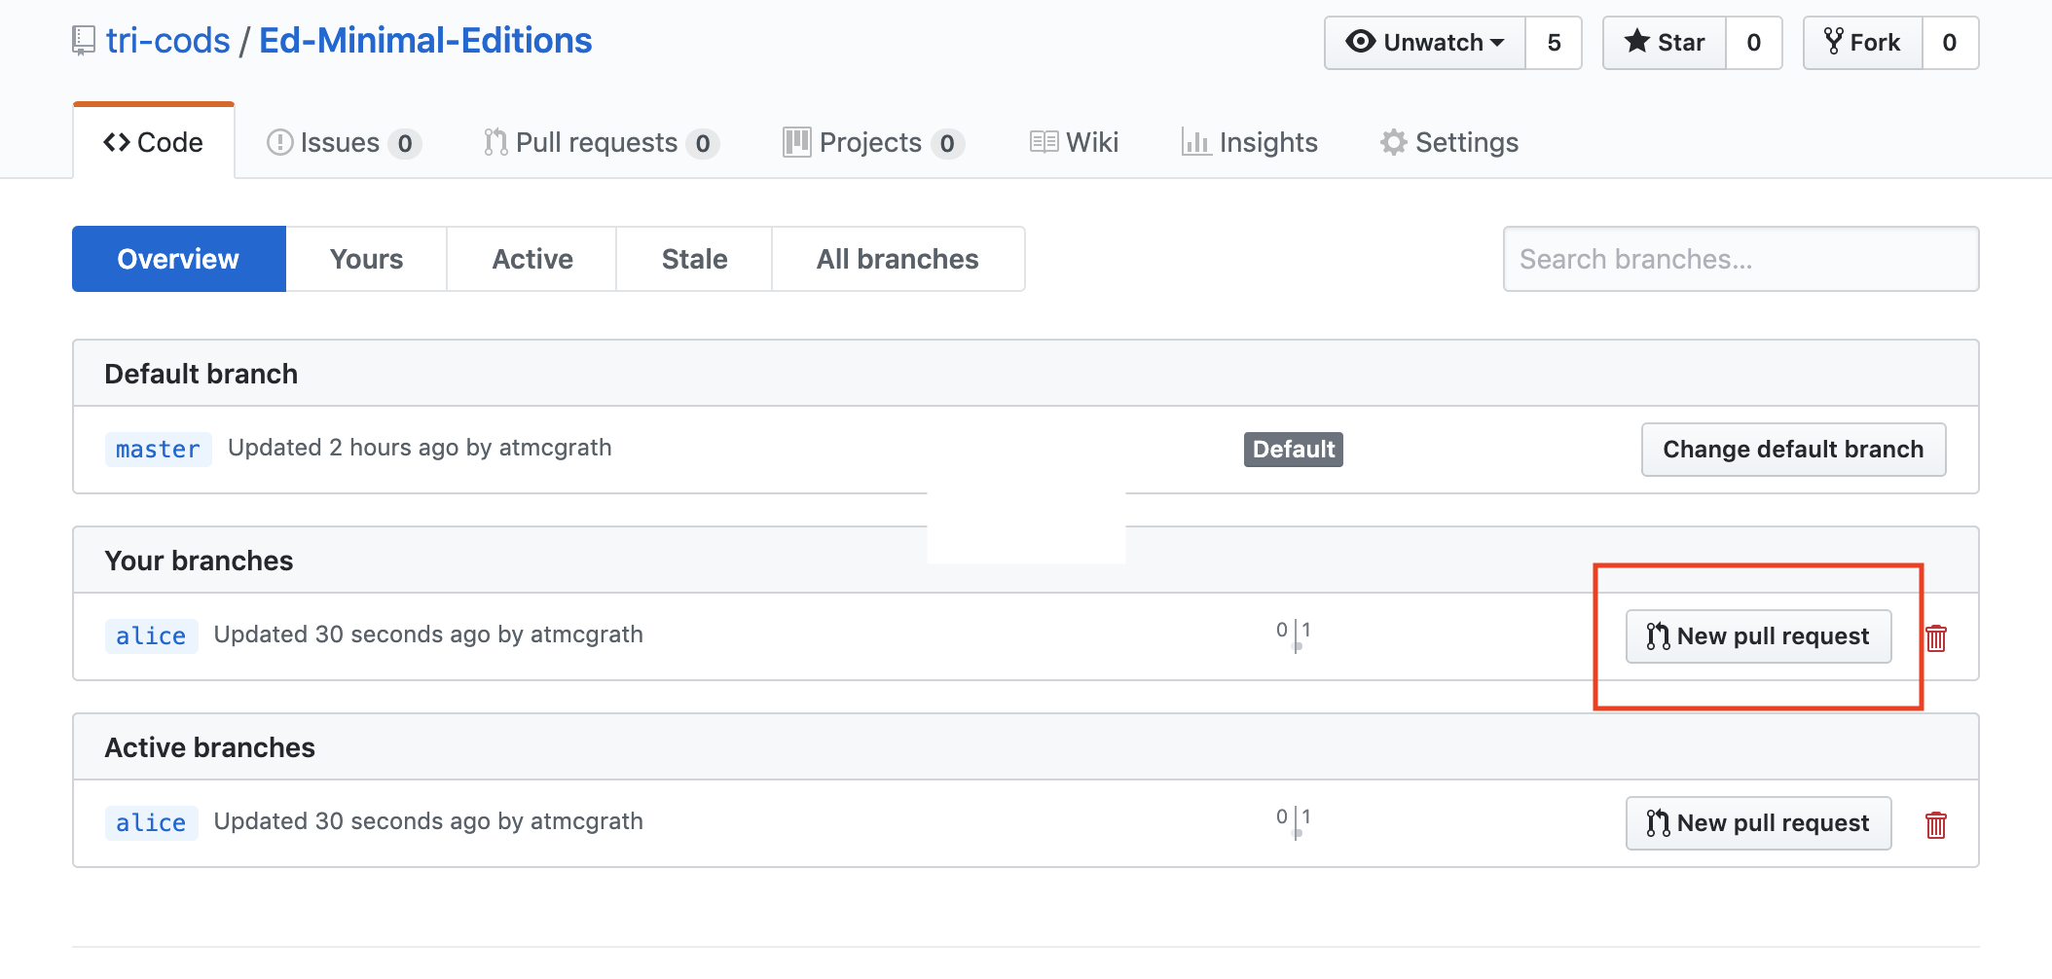This screenshot has width=2052, height=979.
Task: Delete the alice branch using the trash icon
Action: pyautogui.click(x=1937, y=637)
